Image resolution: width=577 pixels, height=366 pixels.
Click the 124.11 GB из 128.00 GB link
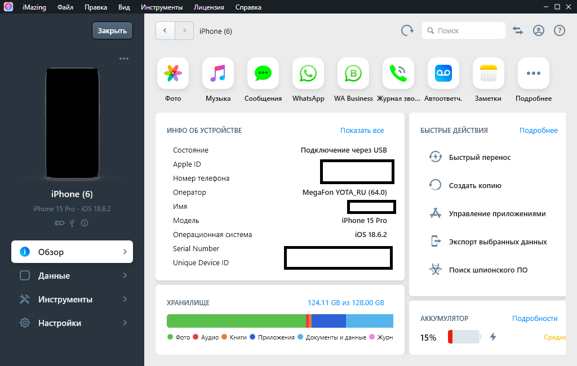pos(346,302)
